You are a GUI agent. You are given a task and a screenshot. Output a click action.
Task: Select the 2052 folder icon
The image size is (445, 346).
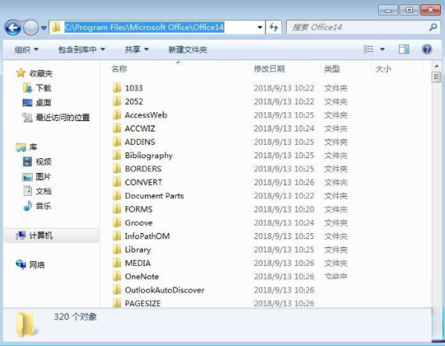pos(117,101)
